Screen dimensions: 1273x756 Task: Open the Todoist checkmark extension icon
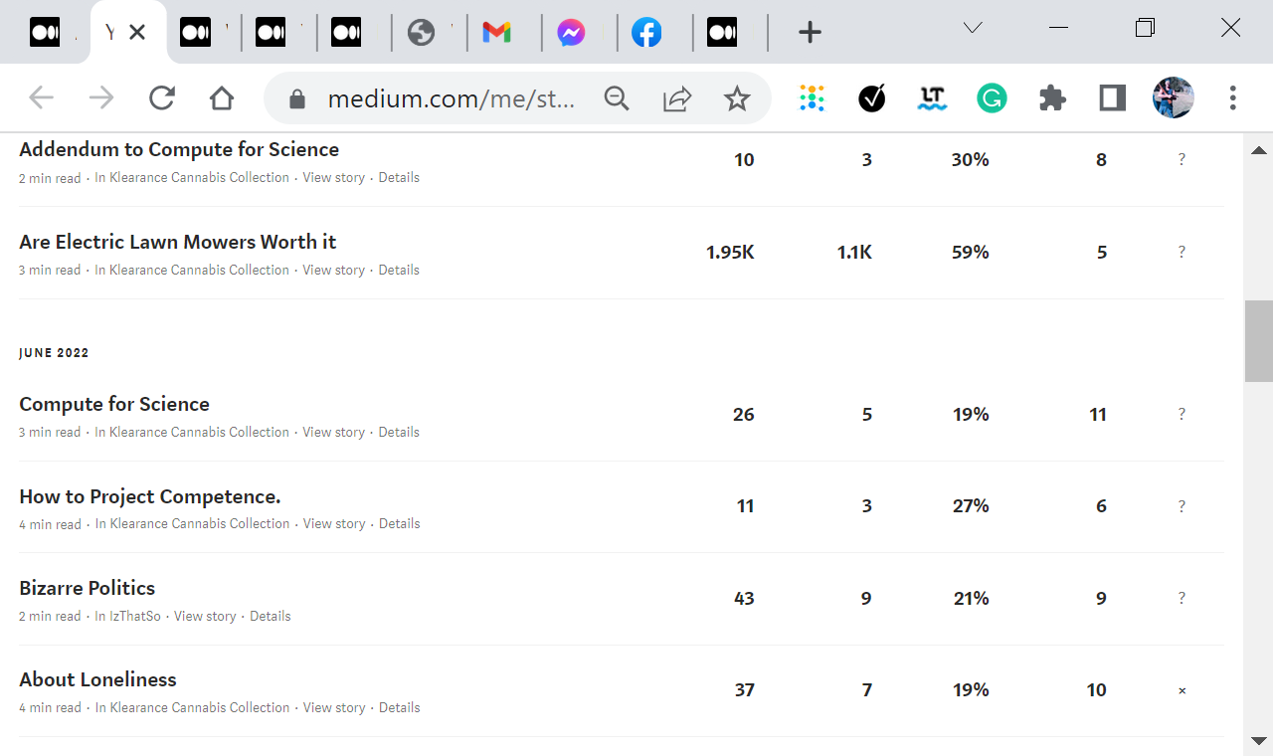pyautogui.click(x=871, y=97)
